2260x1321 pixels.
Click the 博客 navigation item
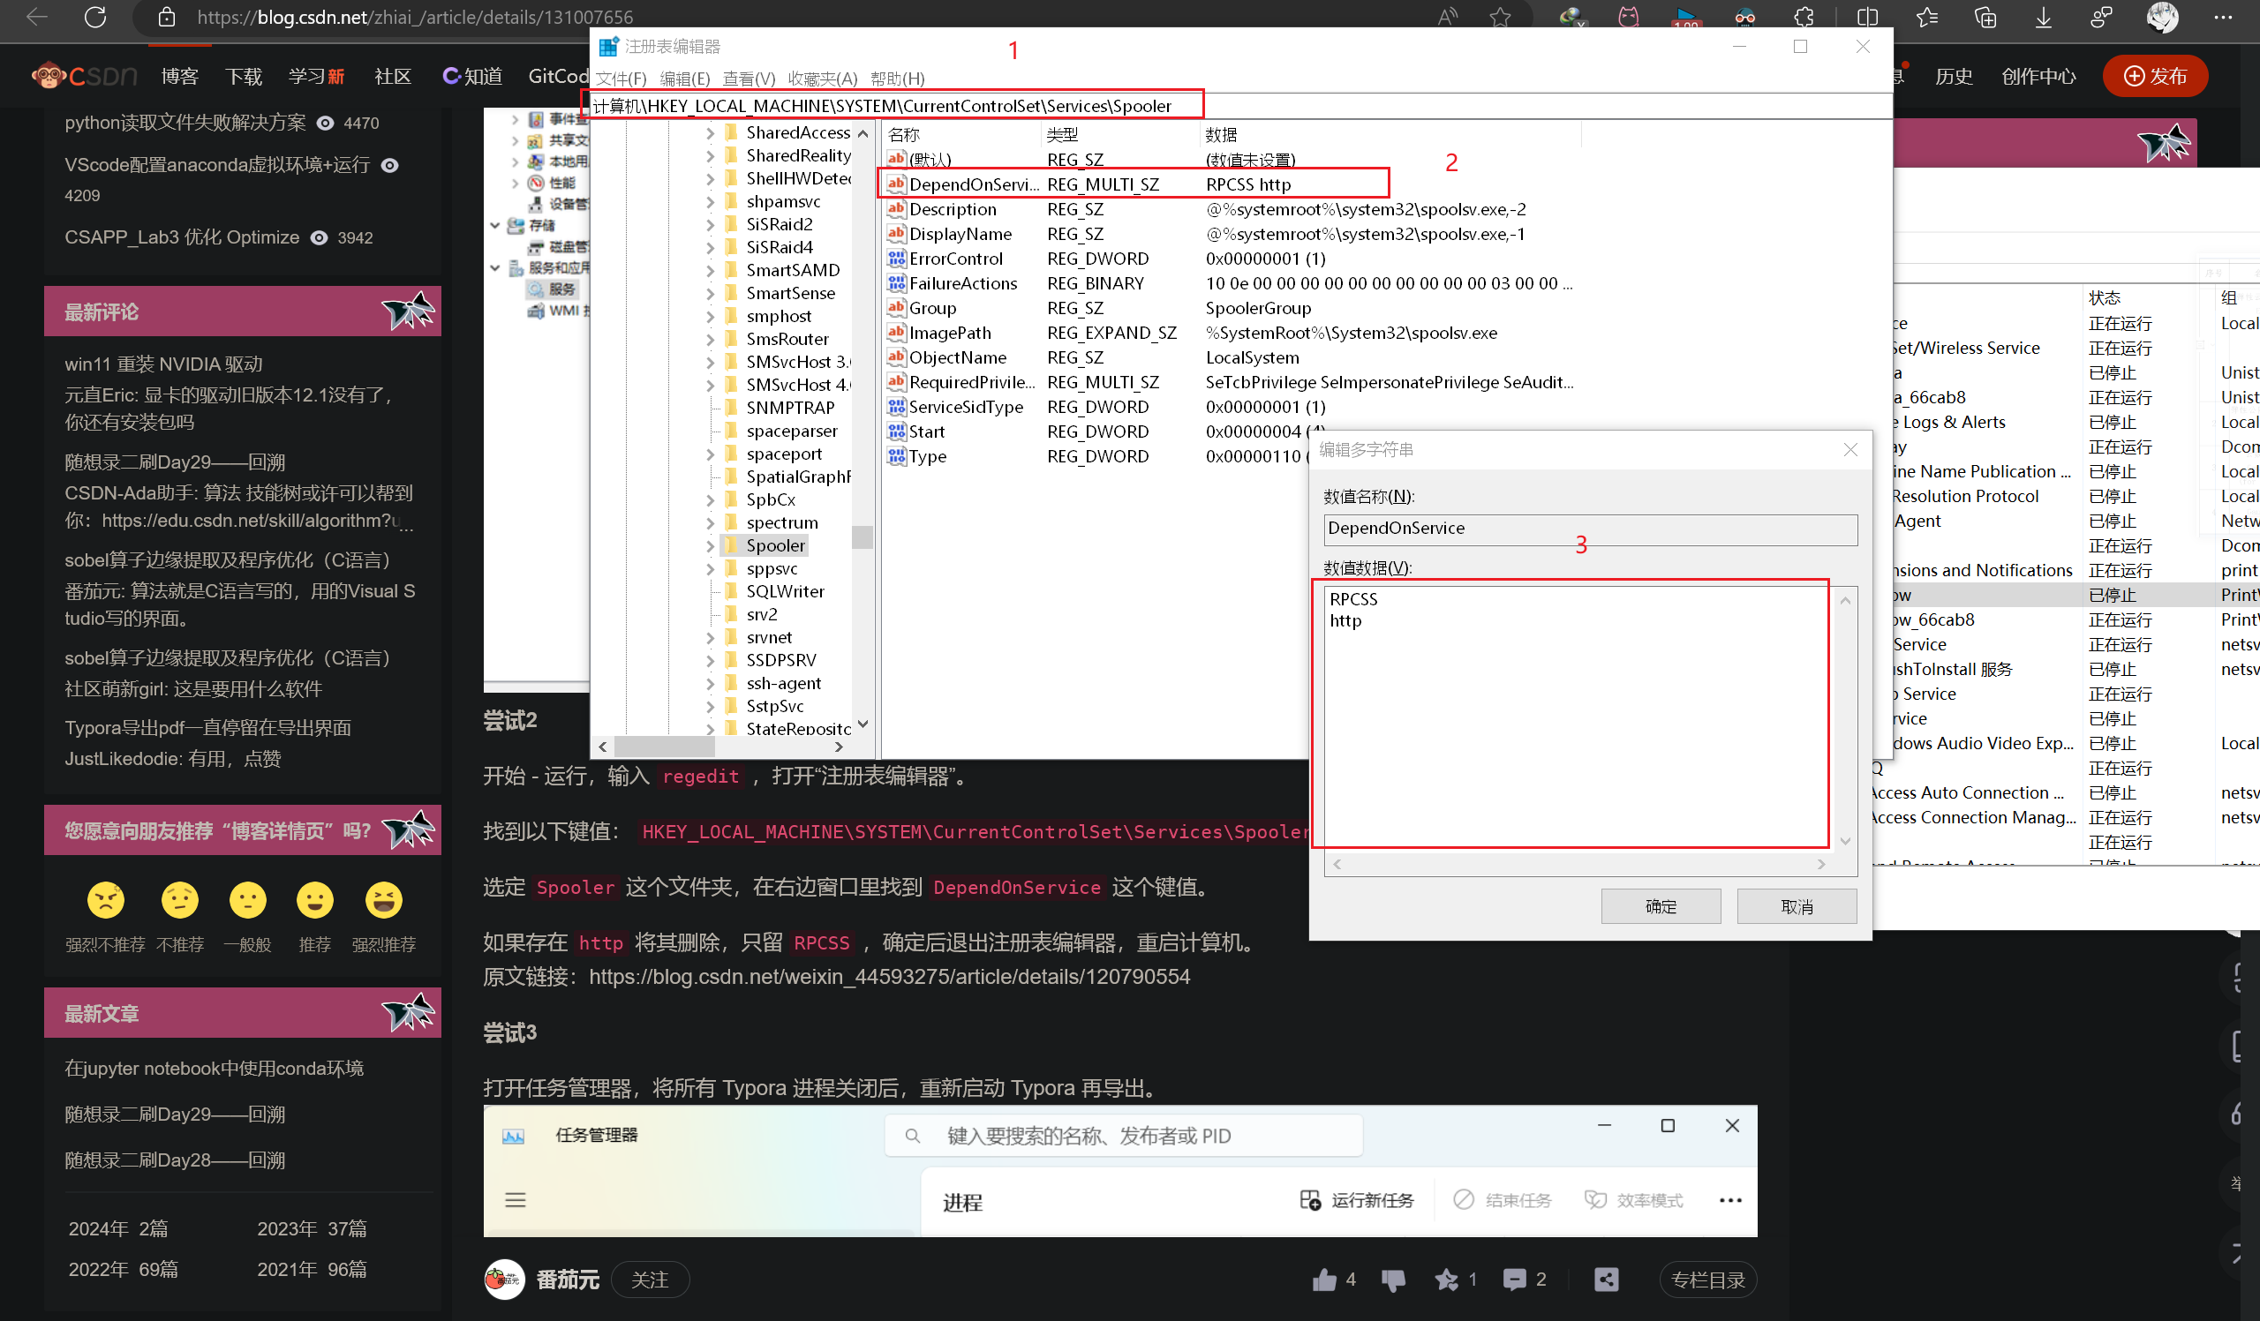179,76
